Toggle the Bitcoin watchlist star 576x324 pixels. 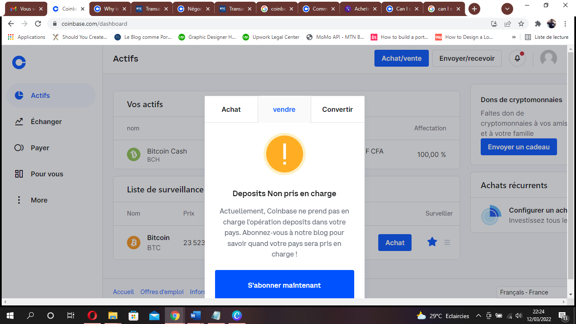[432, 242]
